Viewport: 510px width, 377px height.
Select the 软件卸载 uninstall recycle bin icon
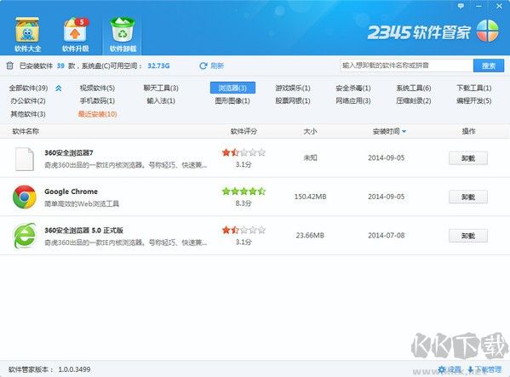click(123, 34)
